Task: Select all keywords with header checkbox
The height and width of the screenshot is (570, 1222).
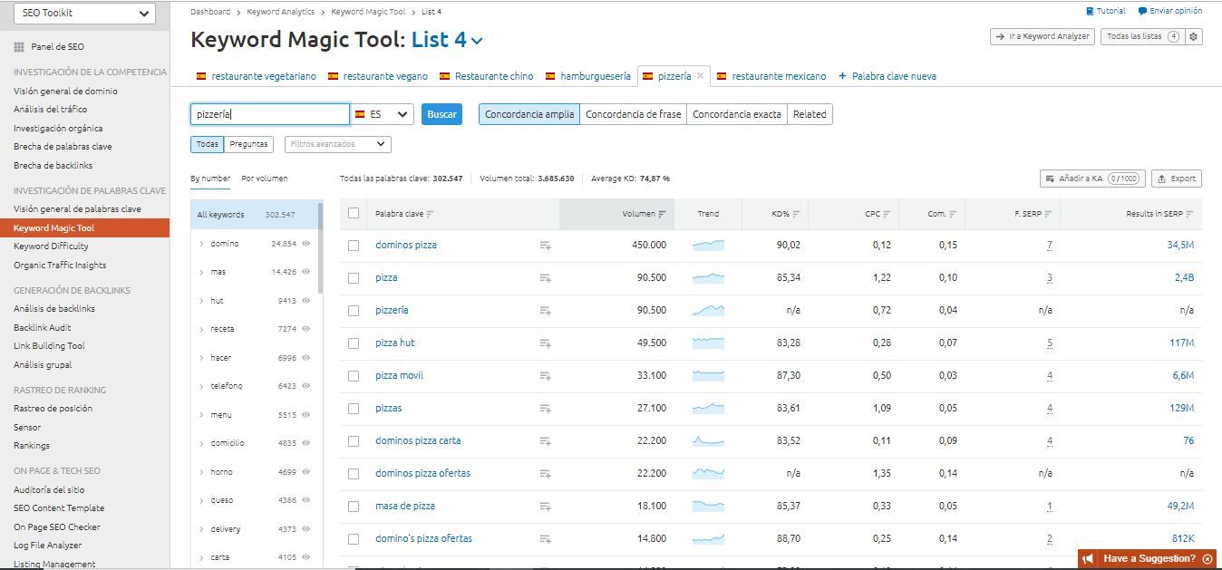Action: click(x=354, y=214)
